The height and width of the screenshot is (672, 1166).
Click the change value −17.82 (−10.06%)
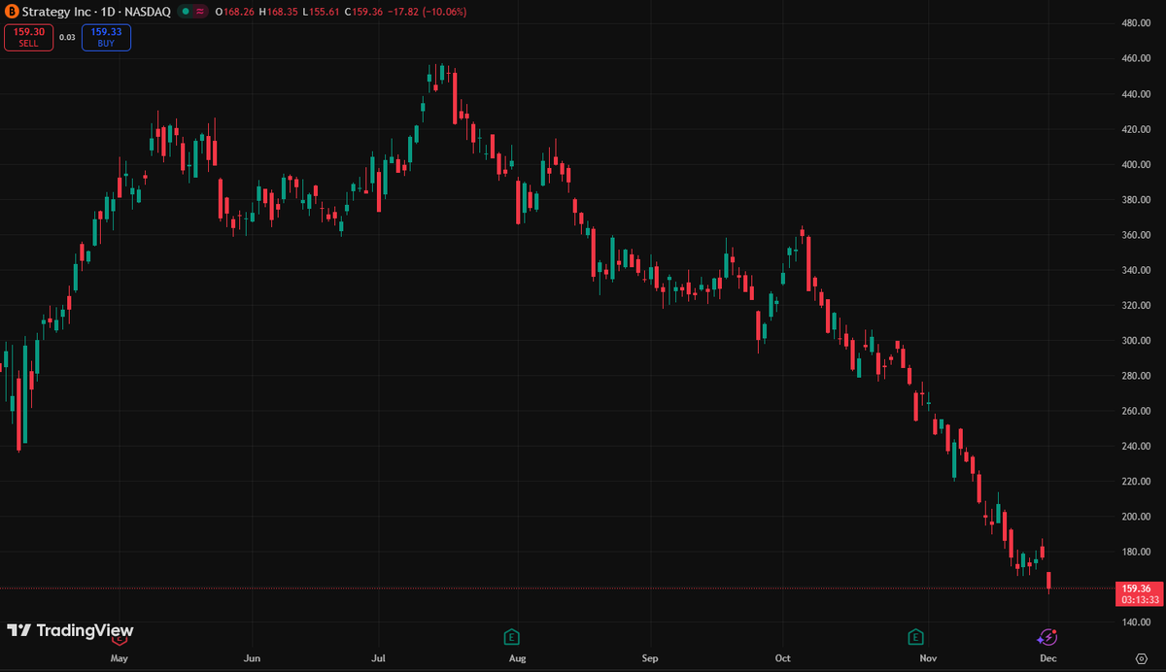click(x=426, y=12)
